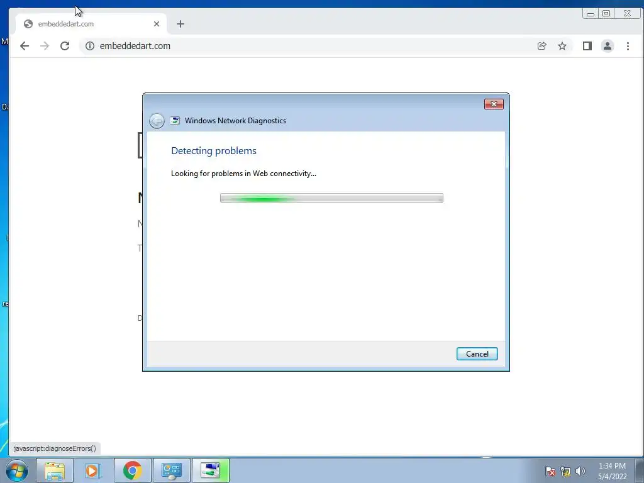Open Chrome's side panel
Viewport: 644px width, 483px height.
587,46
